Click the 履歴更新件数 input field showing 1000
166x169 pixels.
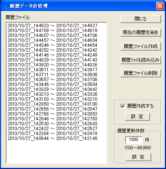coord(134,140)
